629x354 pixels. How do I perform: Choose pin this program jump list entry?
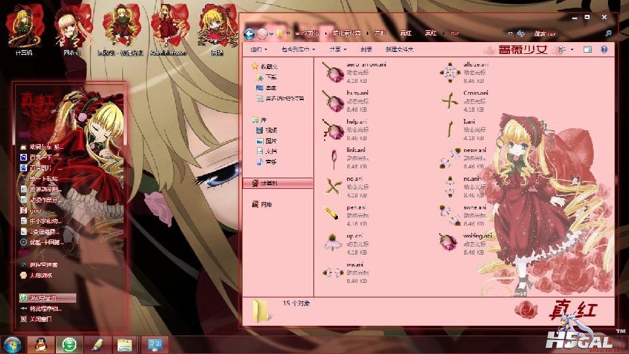coord(41,309)
